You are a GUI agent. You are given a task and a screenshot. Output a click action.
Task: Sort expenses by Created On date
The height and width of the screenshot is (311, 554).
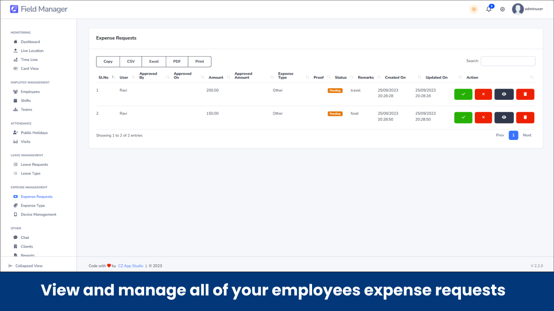click(x=395, y=77)
